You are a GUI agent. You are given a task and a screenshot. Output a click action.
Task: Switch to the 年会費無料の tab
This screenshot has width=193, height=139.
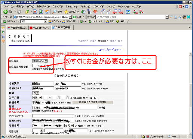pyautogui.click(x=17, y=28)
